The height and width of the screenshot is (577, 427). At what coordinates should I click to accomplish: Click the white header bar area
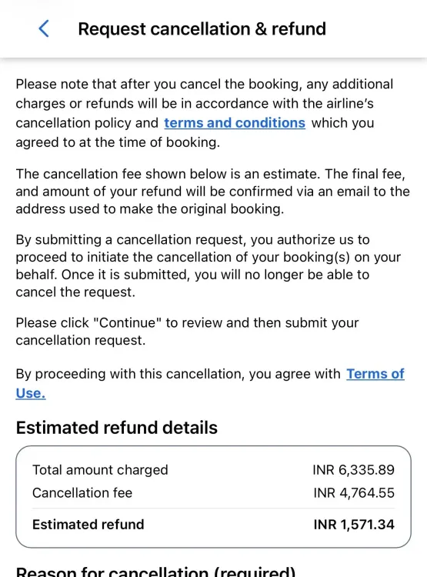pos(214,28)
